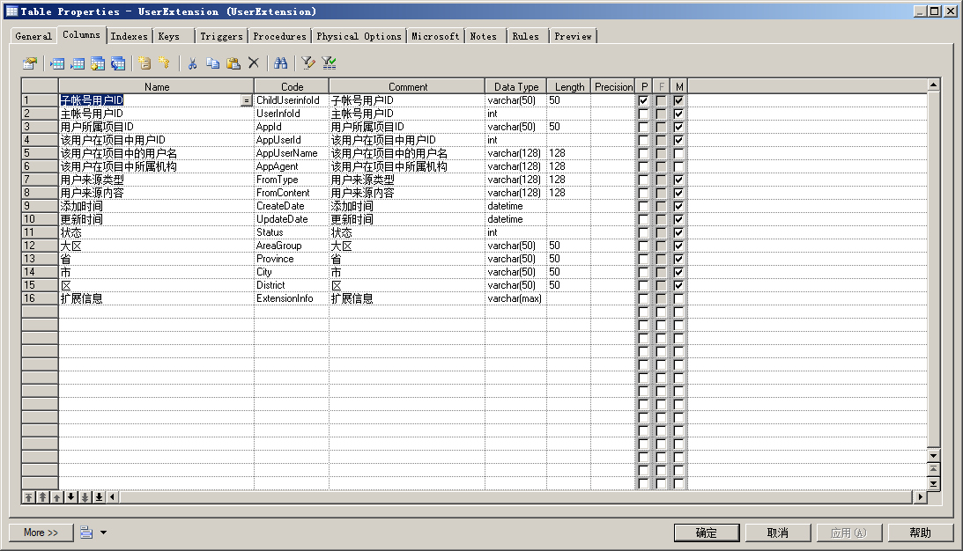Click the Copy icon in the toolbar
This screenshot has width=963, height=551.
coord(212,63)
